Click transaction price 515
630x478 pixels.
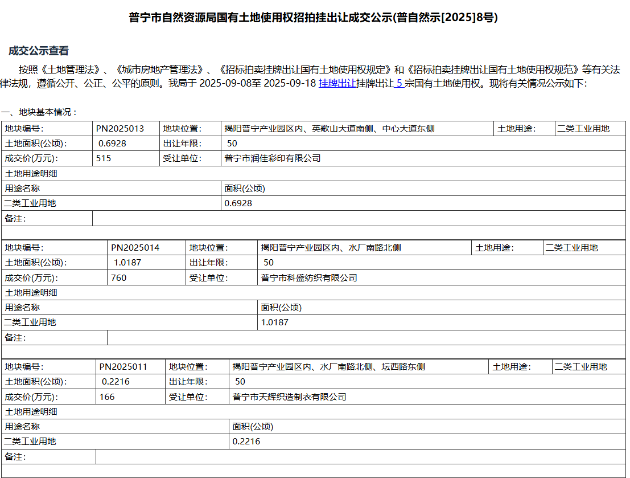pos(103,158)
